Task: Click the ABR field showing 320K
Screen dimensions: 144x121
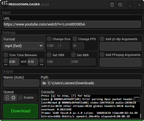Action: pyautogui.click(x=83, y=62)
